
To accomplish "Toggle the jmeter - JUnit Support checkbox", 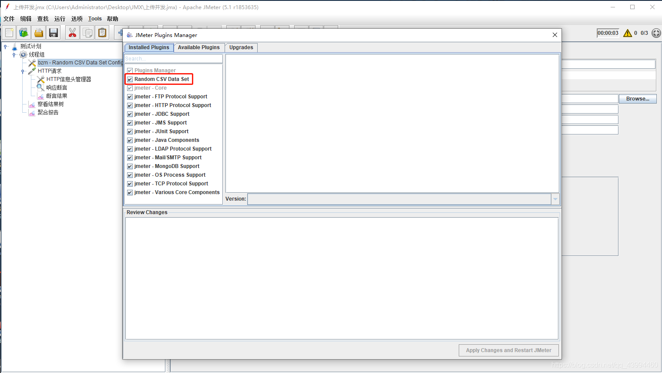I will click(130, 131).
